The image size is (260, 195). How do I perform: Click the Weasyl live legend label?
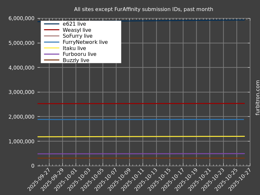tap(77, 30)
